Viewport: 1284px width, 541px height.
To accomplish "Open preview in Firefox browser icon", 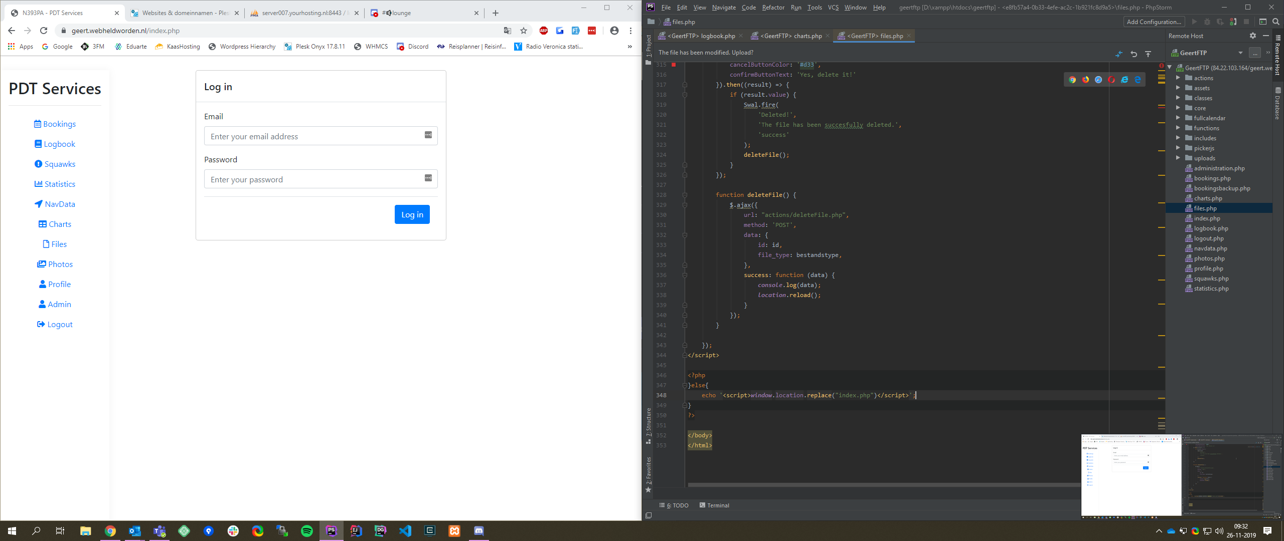I will [1085, 80].
